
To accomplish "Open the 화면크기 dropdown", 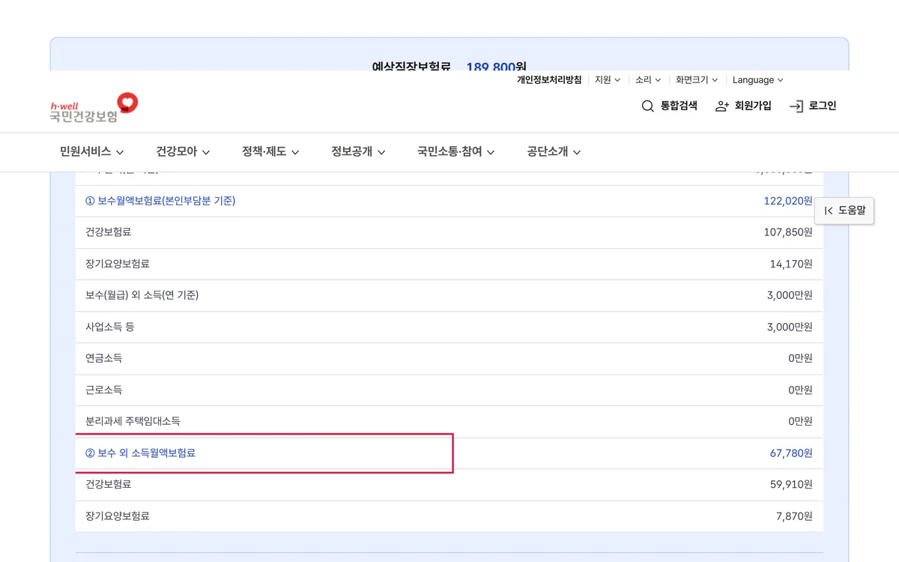I will 697,80.
